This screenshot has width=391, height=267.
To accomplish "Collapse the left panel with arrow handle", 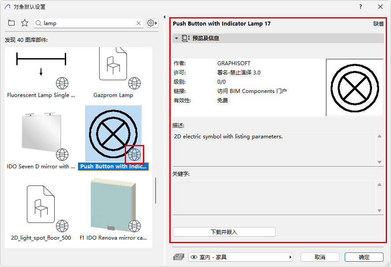I will click(164, 17).
